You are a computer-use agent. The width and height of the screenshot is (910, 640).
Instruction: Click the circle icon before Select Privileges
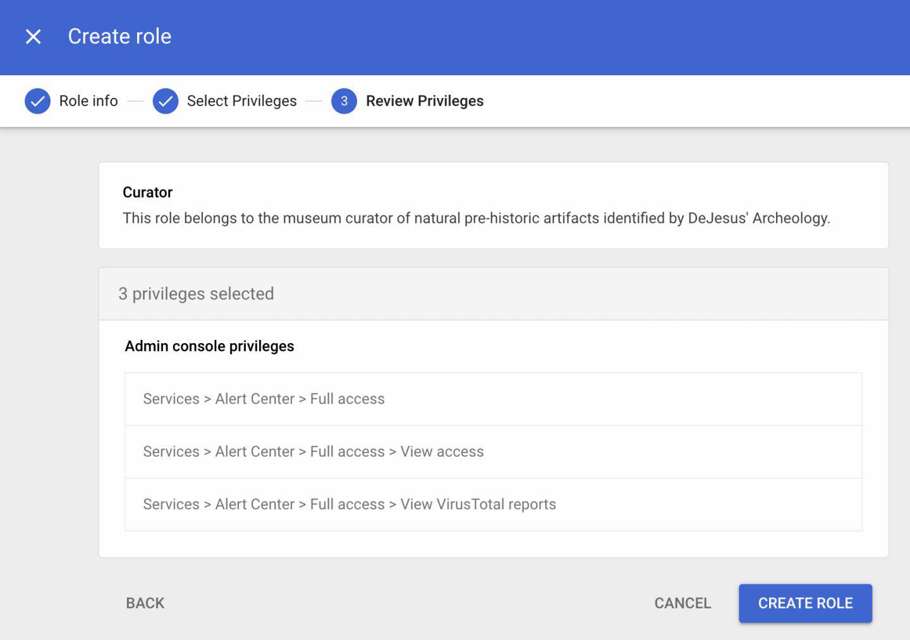click(x=166, y=100)
